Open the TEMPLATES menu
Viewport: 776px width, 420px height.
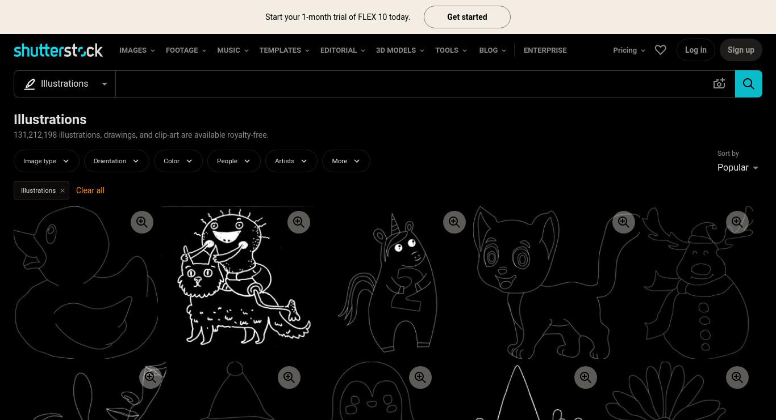pos(284,50)
